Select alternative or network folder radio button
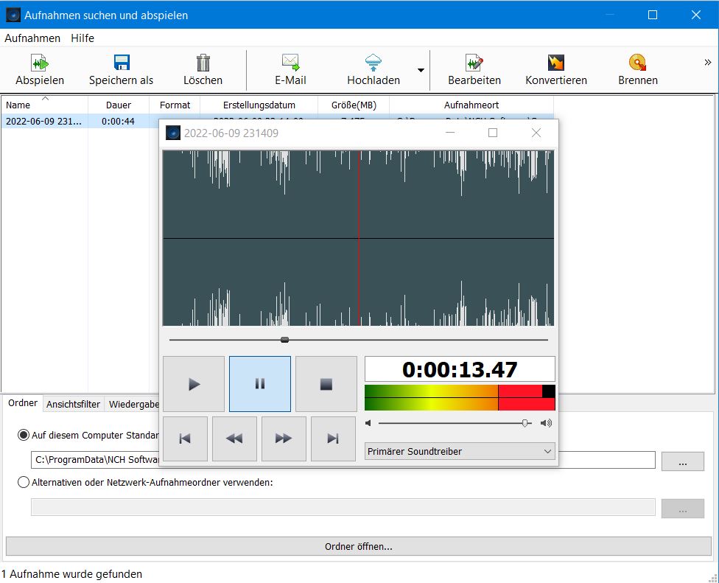The width and height of the screenshot is (719, 583). [x=24, y=482]
